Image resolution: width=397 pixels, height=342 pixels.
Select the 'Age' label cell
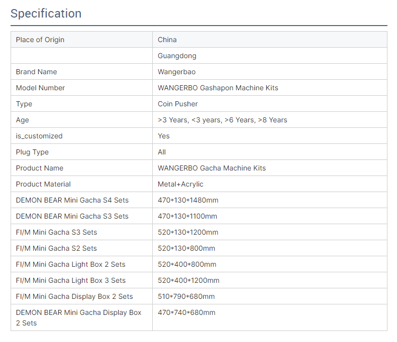coord(81,120)
